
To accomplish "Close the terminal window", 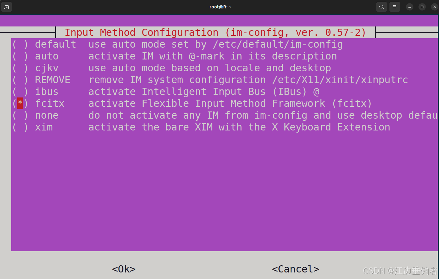I will click(x=435, y=7).
